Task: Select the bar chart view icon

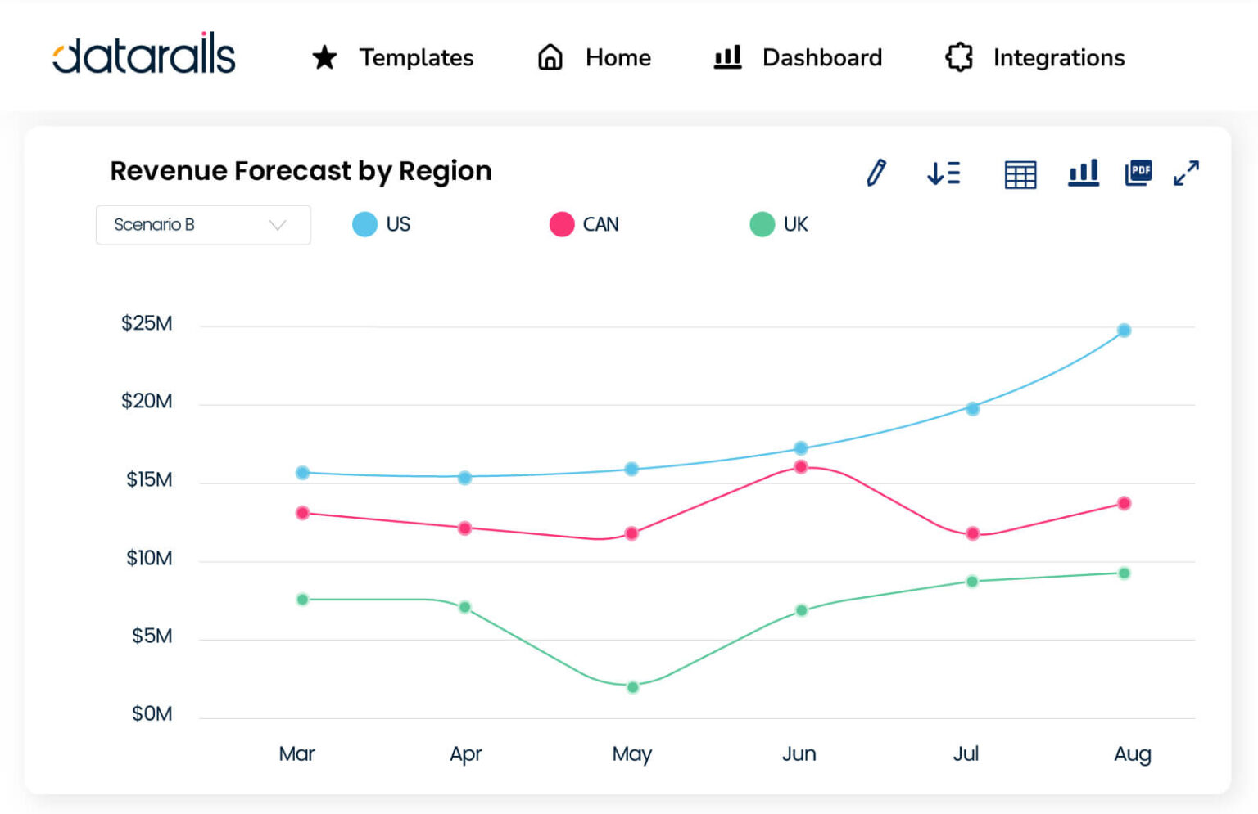Action: (x=1083, y=173)
